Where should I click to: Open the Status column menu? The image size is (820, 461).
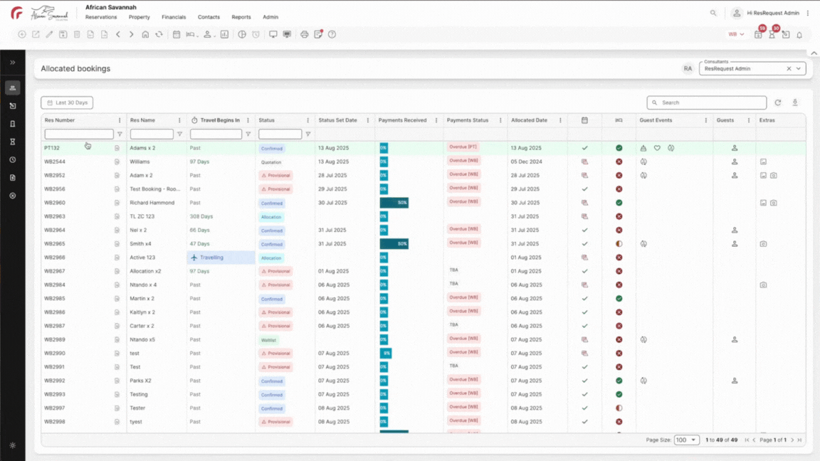pyautogui.click(x=308, y=120)
